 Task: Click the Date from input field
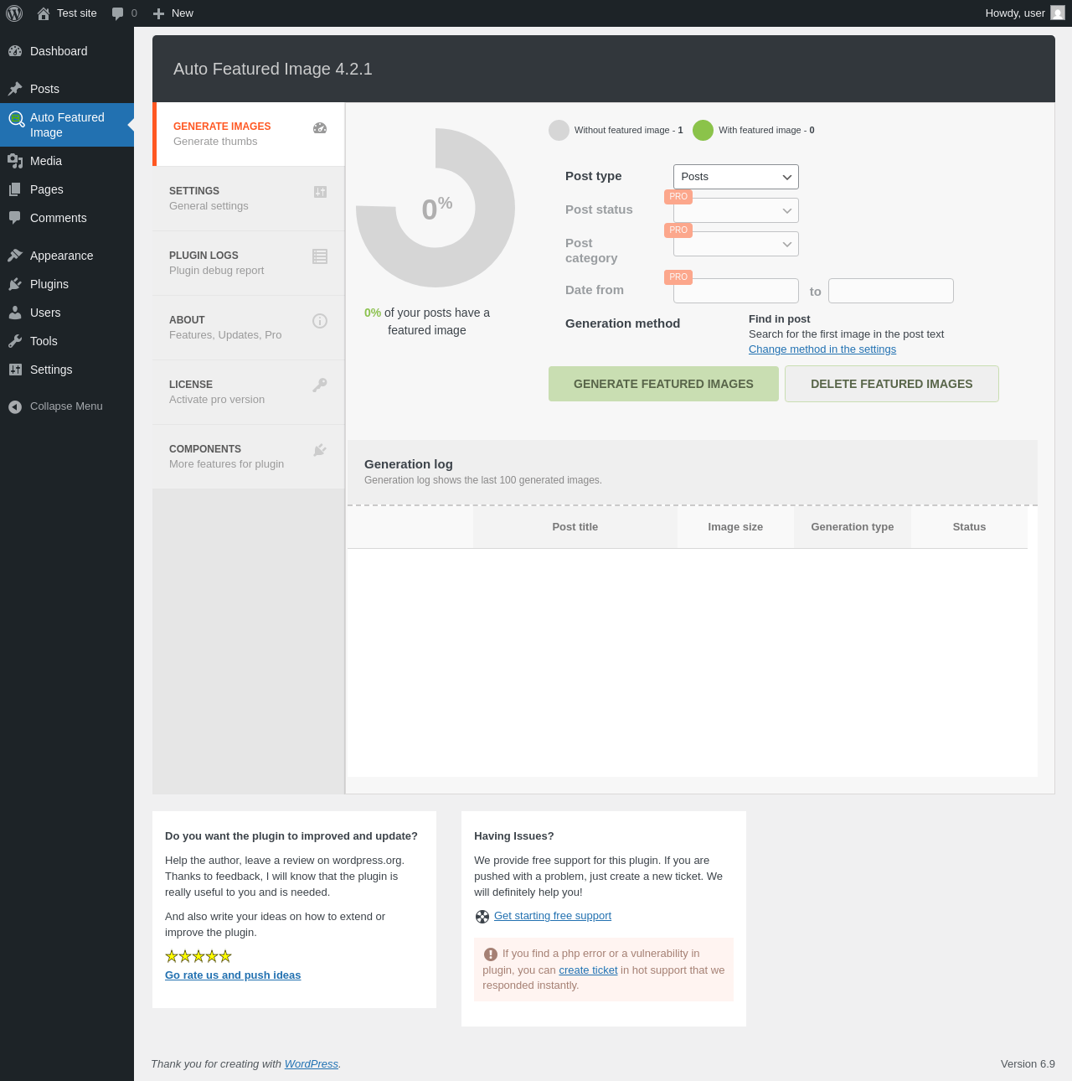[x=735, y=291]
